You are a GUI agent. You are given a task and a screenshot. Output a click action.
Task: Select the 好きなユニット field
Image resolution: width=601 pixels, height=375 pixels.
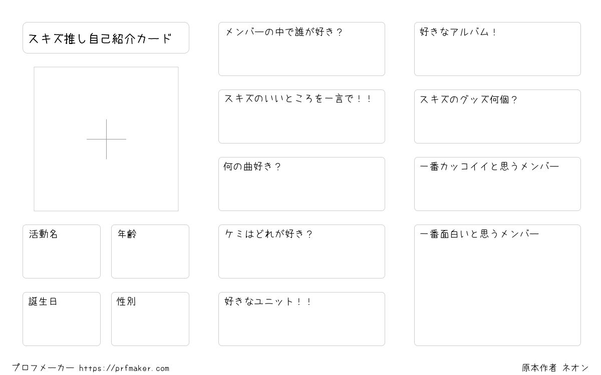click(x=302, y=319)
